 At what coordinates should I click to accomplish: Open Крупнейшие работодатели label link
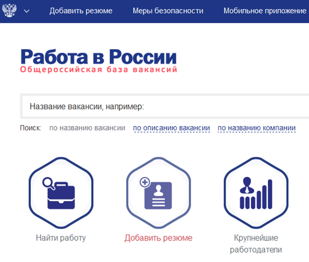point(256,244)
